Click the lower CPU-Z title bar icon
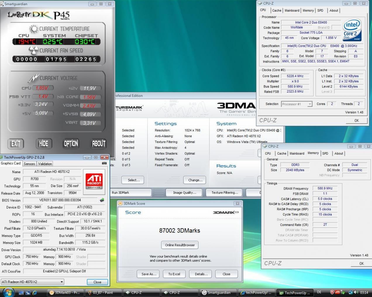The height and width of the screenshot is (297, 372). pos(265,146)
